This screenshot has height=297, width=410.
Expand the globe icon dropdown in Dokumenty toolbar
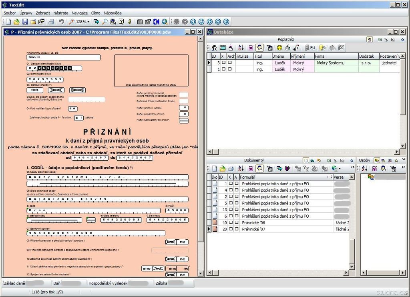339,169
